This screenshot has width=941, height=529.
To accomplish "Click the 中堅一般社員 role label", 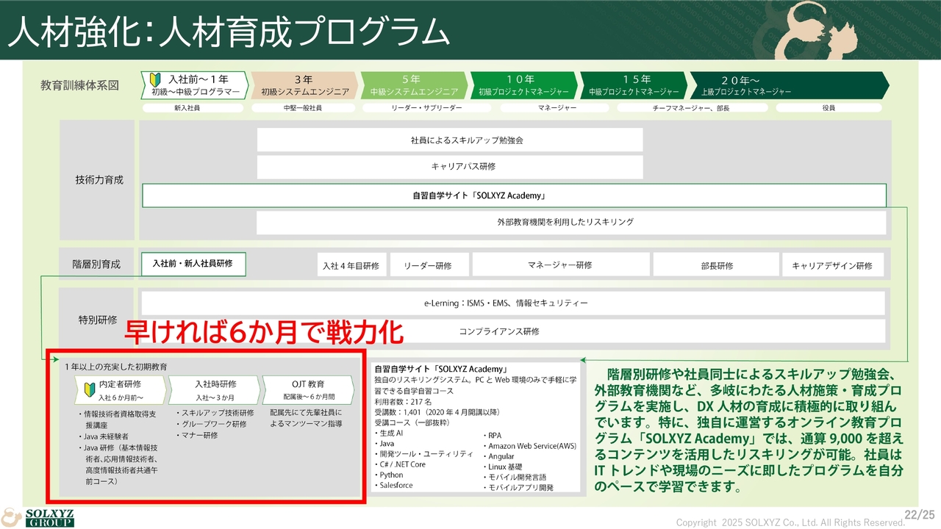I will coord(303,108).
